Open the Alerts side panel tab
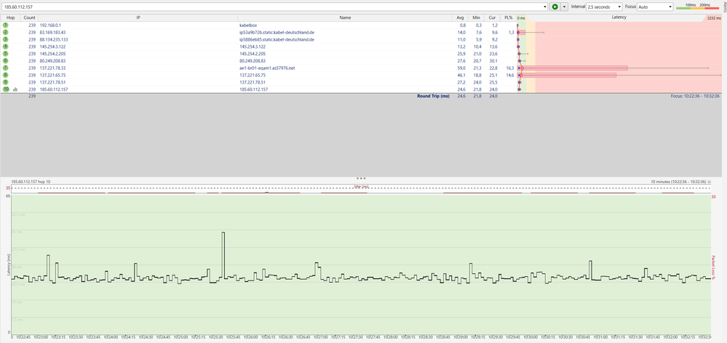Viewport: 727px width, 343px height. [x=724, y=6]
